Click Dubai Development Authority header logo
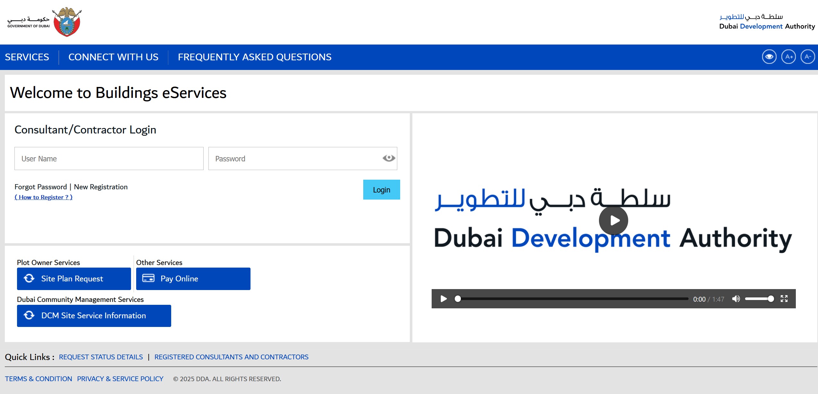This screenshot has height=394, width=818. 767,22
